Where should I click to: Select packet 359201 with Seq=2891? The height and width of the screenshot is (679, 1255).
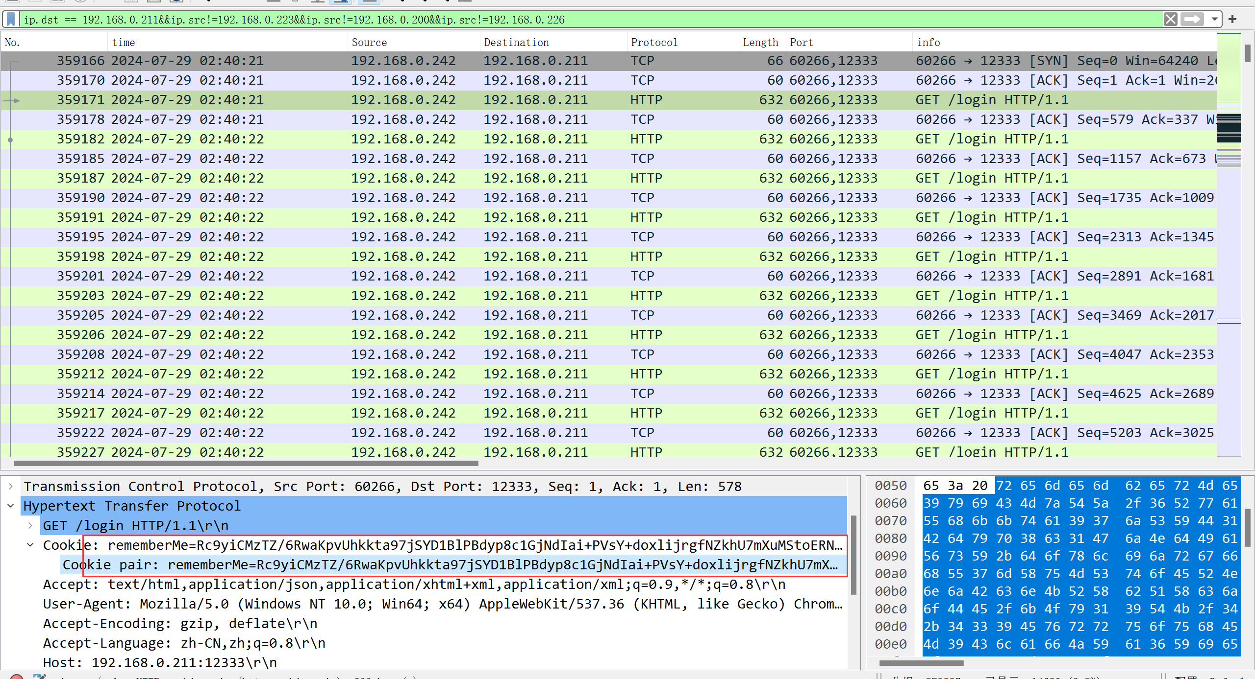608,276
